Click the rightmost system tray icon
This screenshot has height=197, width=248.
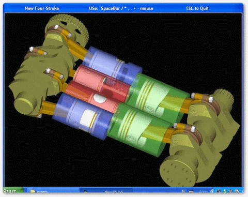tap(237, 191)
